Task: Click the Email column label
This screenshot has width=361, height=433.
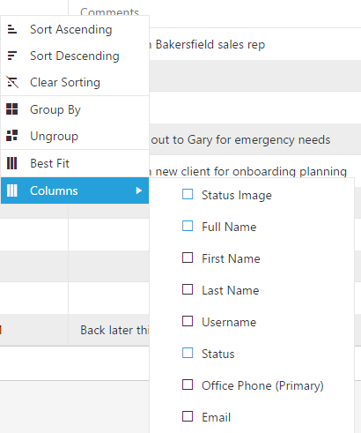Action: (216, 417)
